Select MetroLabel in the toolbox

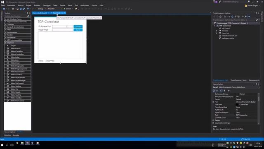click(17, 57)
